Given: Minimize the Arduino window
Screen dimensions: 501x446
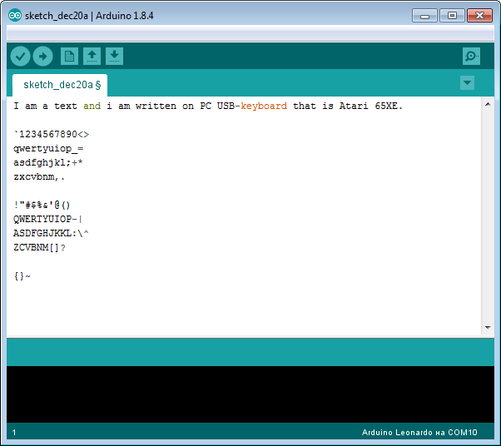Looking at the screenshot, I should coord(424,15).
